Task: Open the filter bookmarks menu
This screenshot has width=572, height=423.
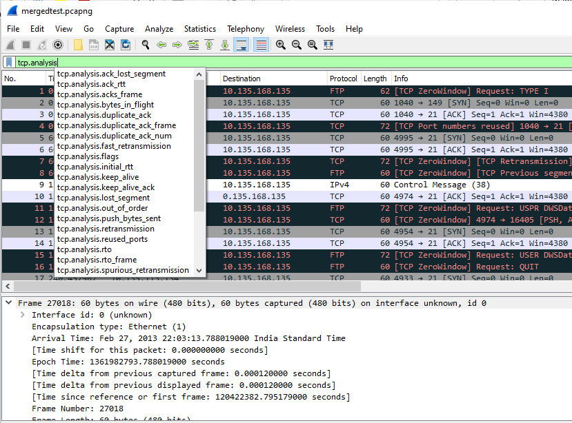Action: [8, 61]
